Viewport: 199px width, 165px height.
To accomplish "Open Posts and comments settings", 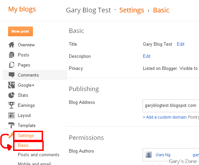I will tap(39, 155).
